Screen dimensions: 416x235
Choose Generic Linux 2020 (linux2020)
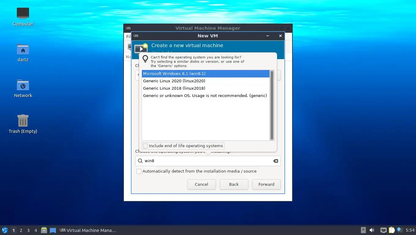206,81
